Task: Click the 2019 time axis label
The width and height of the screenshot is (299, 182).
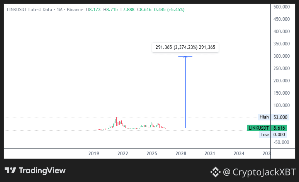Action: [93, 154]
